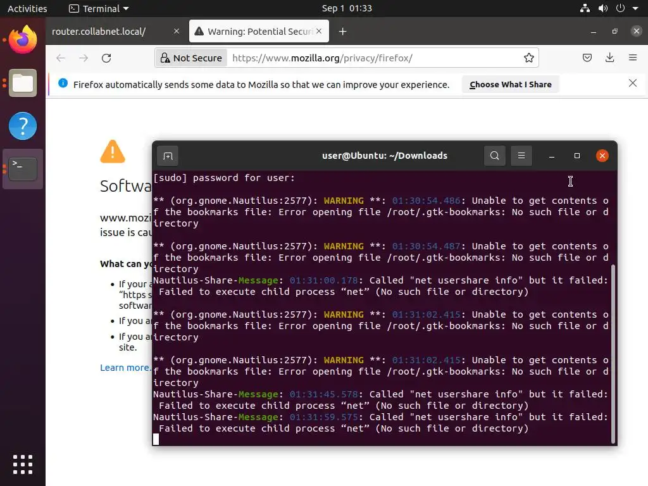
Task: Show Applications grid in the dock
Action: point(23,464)
